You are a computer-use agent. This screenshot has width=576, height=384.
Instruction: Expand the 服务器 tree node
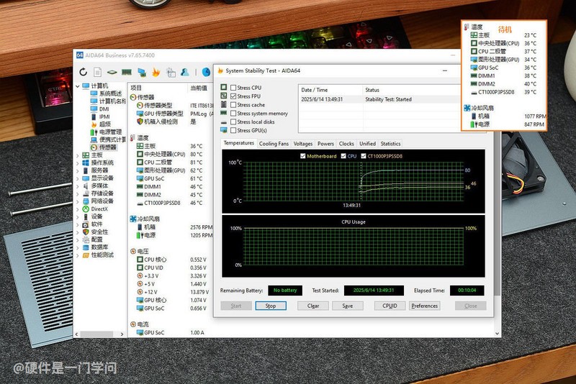pyautogui.click(x=78, y=170)
